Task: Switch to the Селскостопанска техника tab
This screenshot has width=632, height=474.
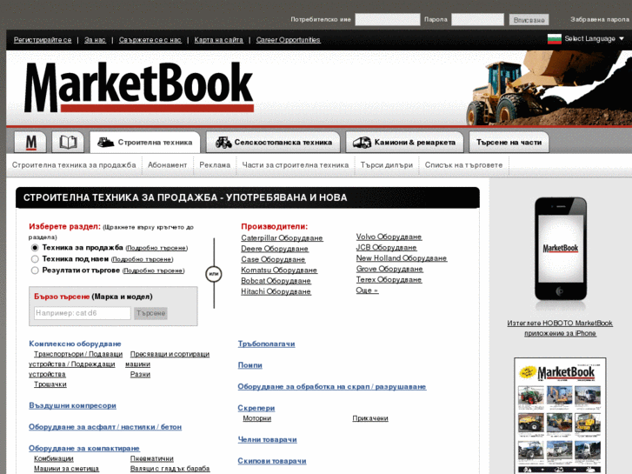Action: pos(273,142)
